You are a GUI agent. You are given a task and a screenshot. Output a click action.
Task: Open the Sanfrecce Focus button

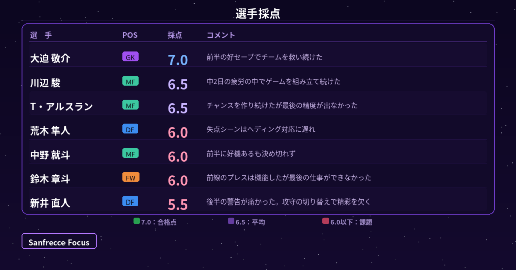(59, 241)
